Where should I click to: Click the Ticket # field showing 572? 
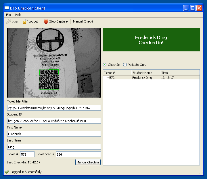pyautogui.click(x=27, y=154)
